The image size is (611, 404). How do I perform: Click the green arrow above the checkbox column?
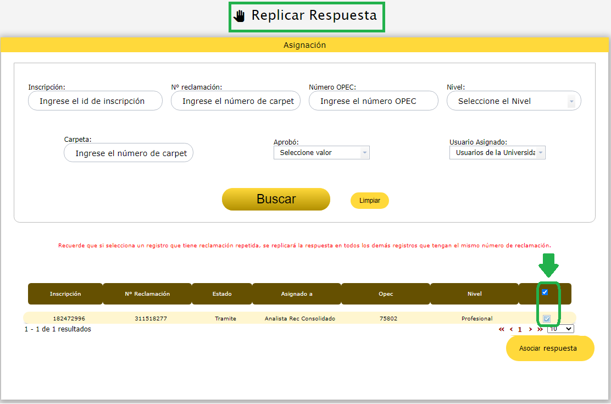pyautogui.click(x=548, y=265)
